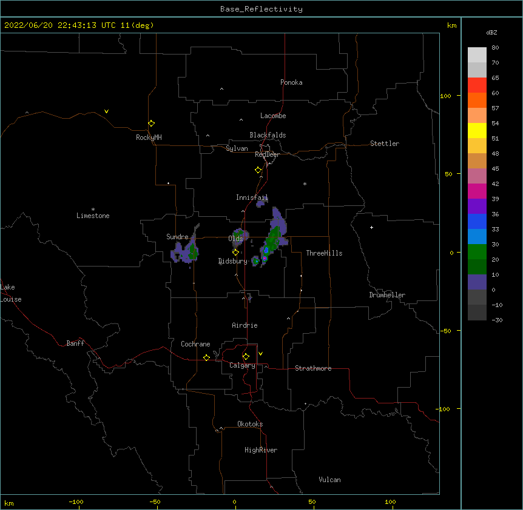
Task: Pick the light blue 30-33 dBZ legend swatch
Action: 477,236
